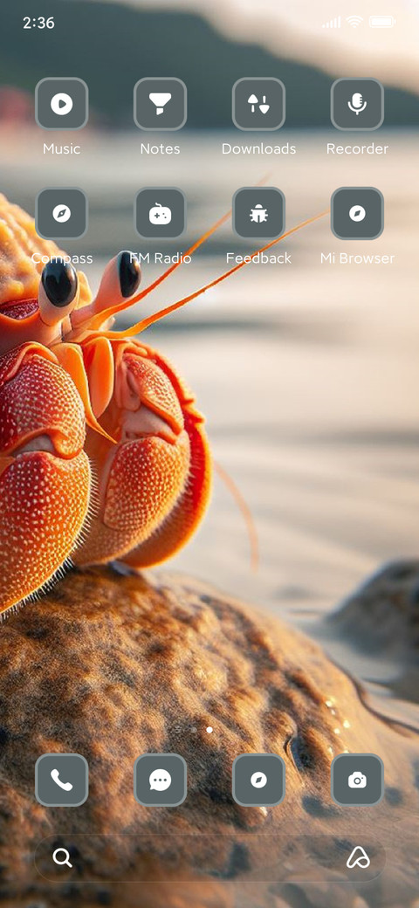Launch the Camera from the dock

point(357,780)
